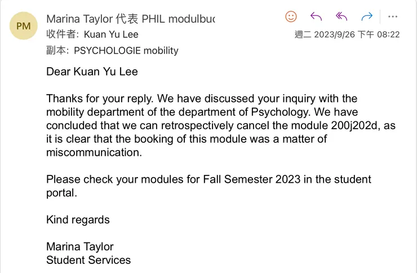Click the Reply All double-arrow icon

pos(341,17)
